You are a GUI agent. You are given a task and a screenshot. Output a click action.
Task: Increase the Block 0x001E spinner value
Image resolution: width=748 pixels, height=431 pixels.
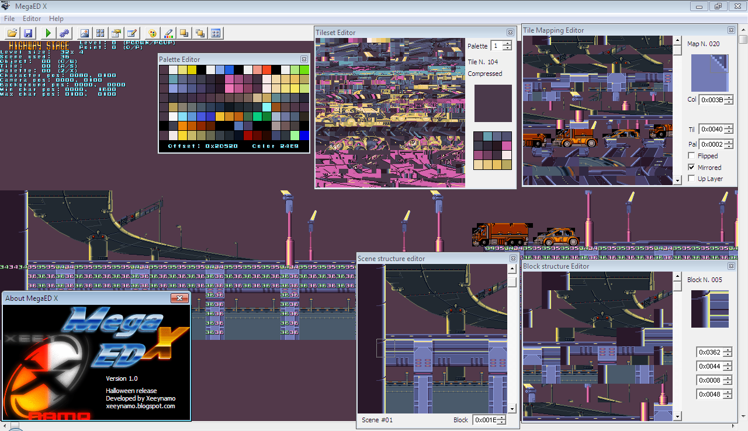(501, 418)
